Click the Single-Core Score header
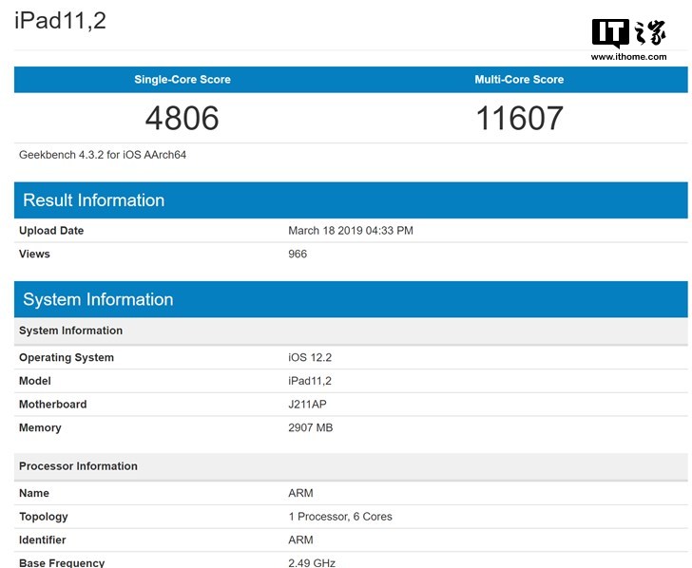The width and height of the screenshot is (692, 568). (x=183, y=80)
